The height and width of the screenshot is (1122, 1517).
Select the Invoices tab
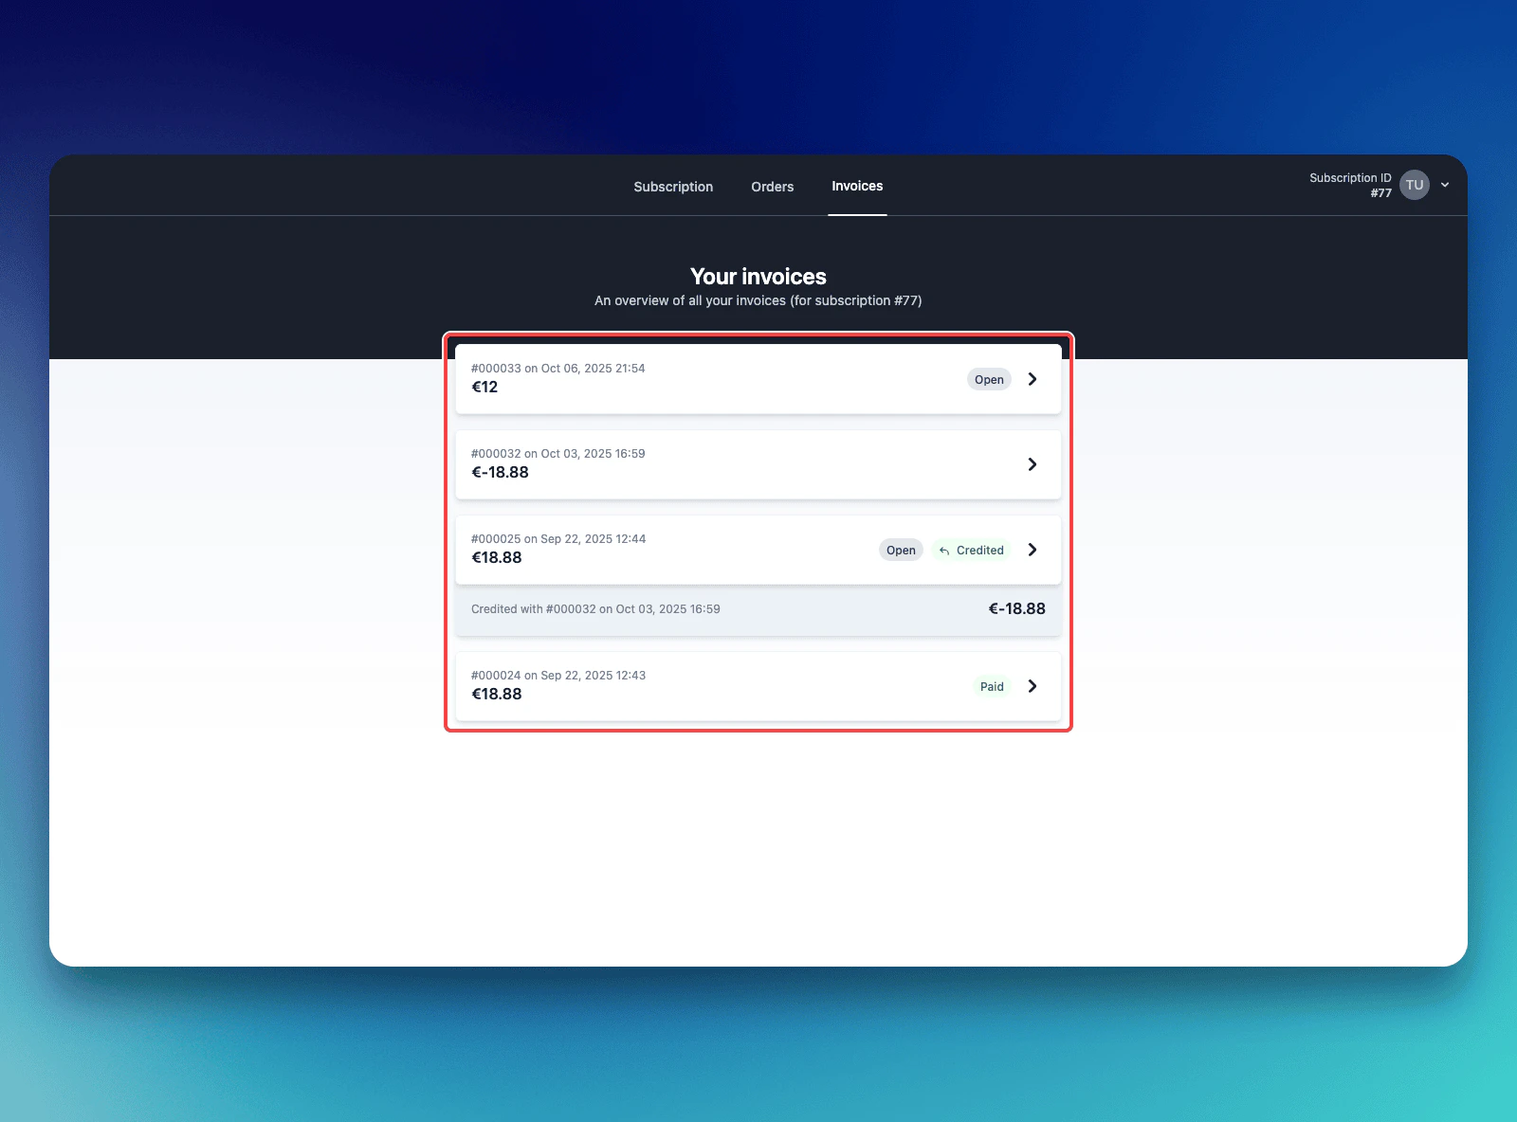(857, 186)
